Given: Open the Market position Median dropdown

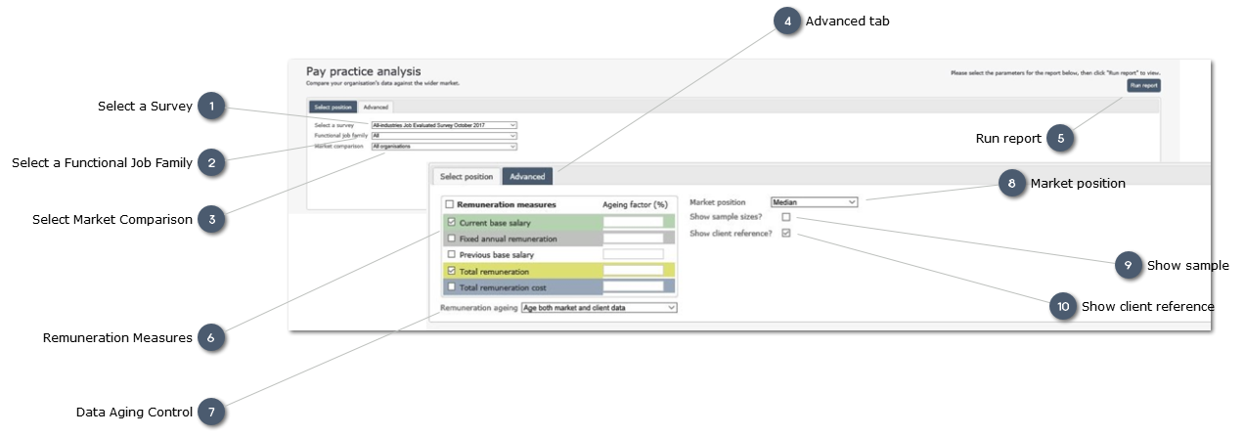Looking at the screenshot, I should (814, 202).
